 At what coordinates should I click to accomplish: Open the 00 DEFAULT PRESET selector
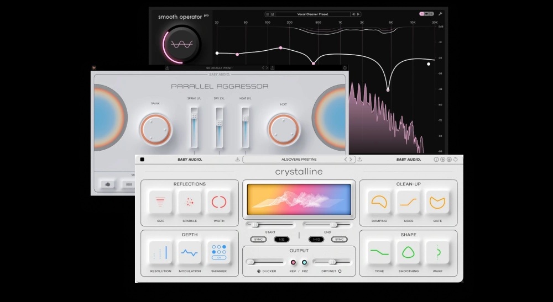click(220, 68)
